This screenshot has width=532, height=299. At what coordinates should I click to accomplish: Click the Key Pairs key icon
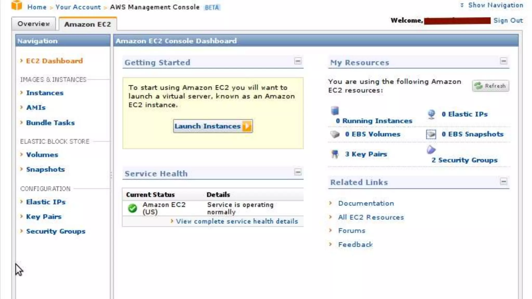[x=335, y=154]
